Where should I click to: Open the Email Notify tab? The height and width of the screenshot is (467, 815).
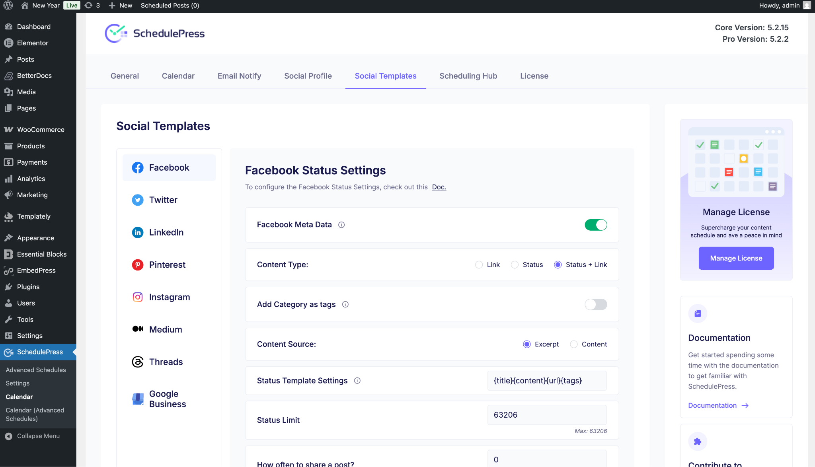click(x=239, y=76)
